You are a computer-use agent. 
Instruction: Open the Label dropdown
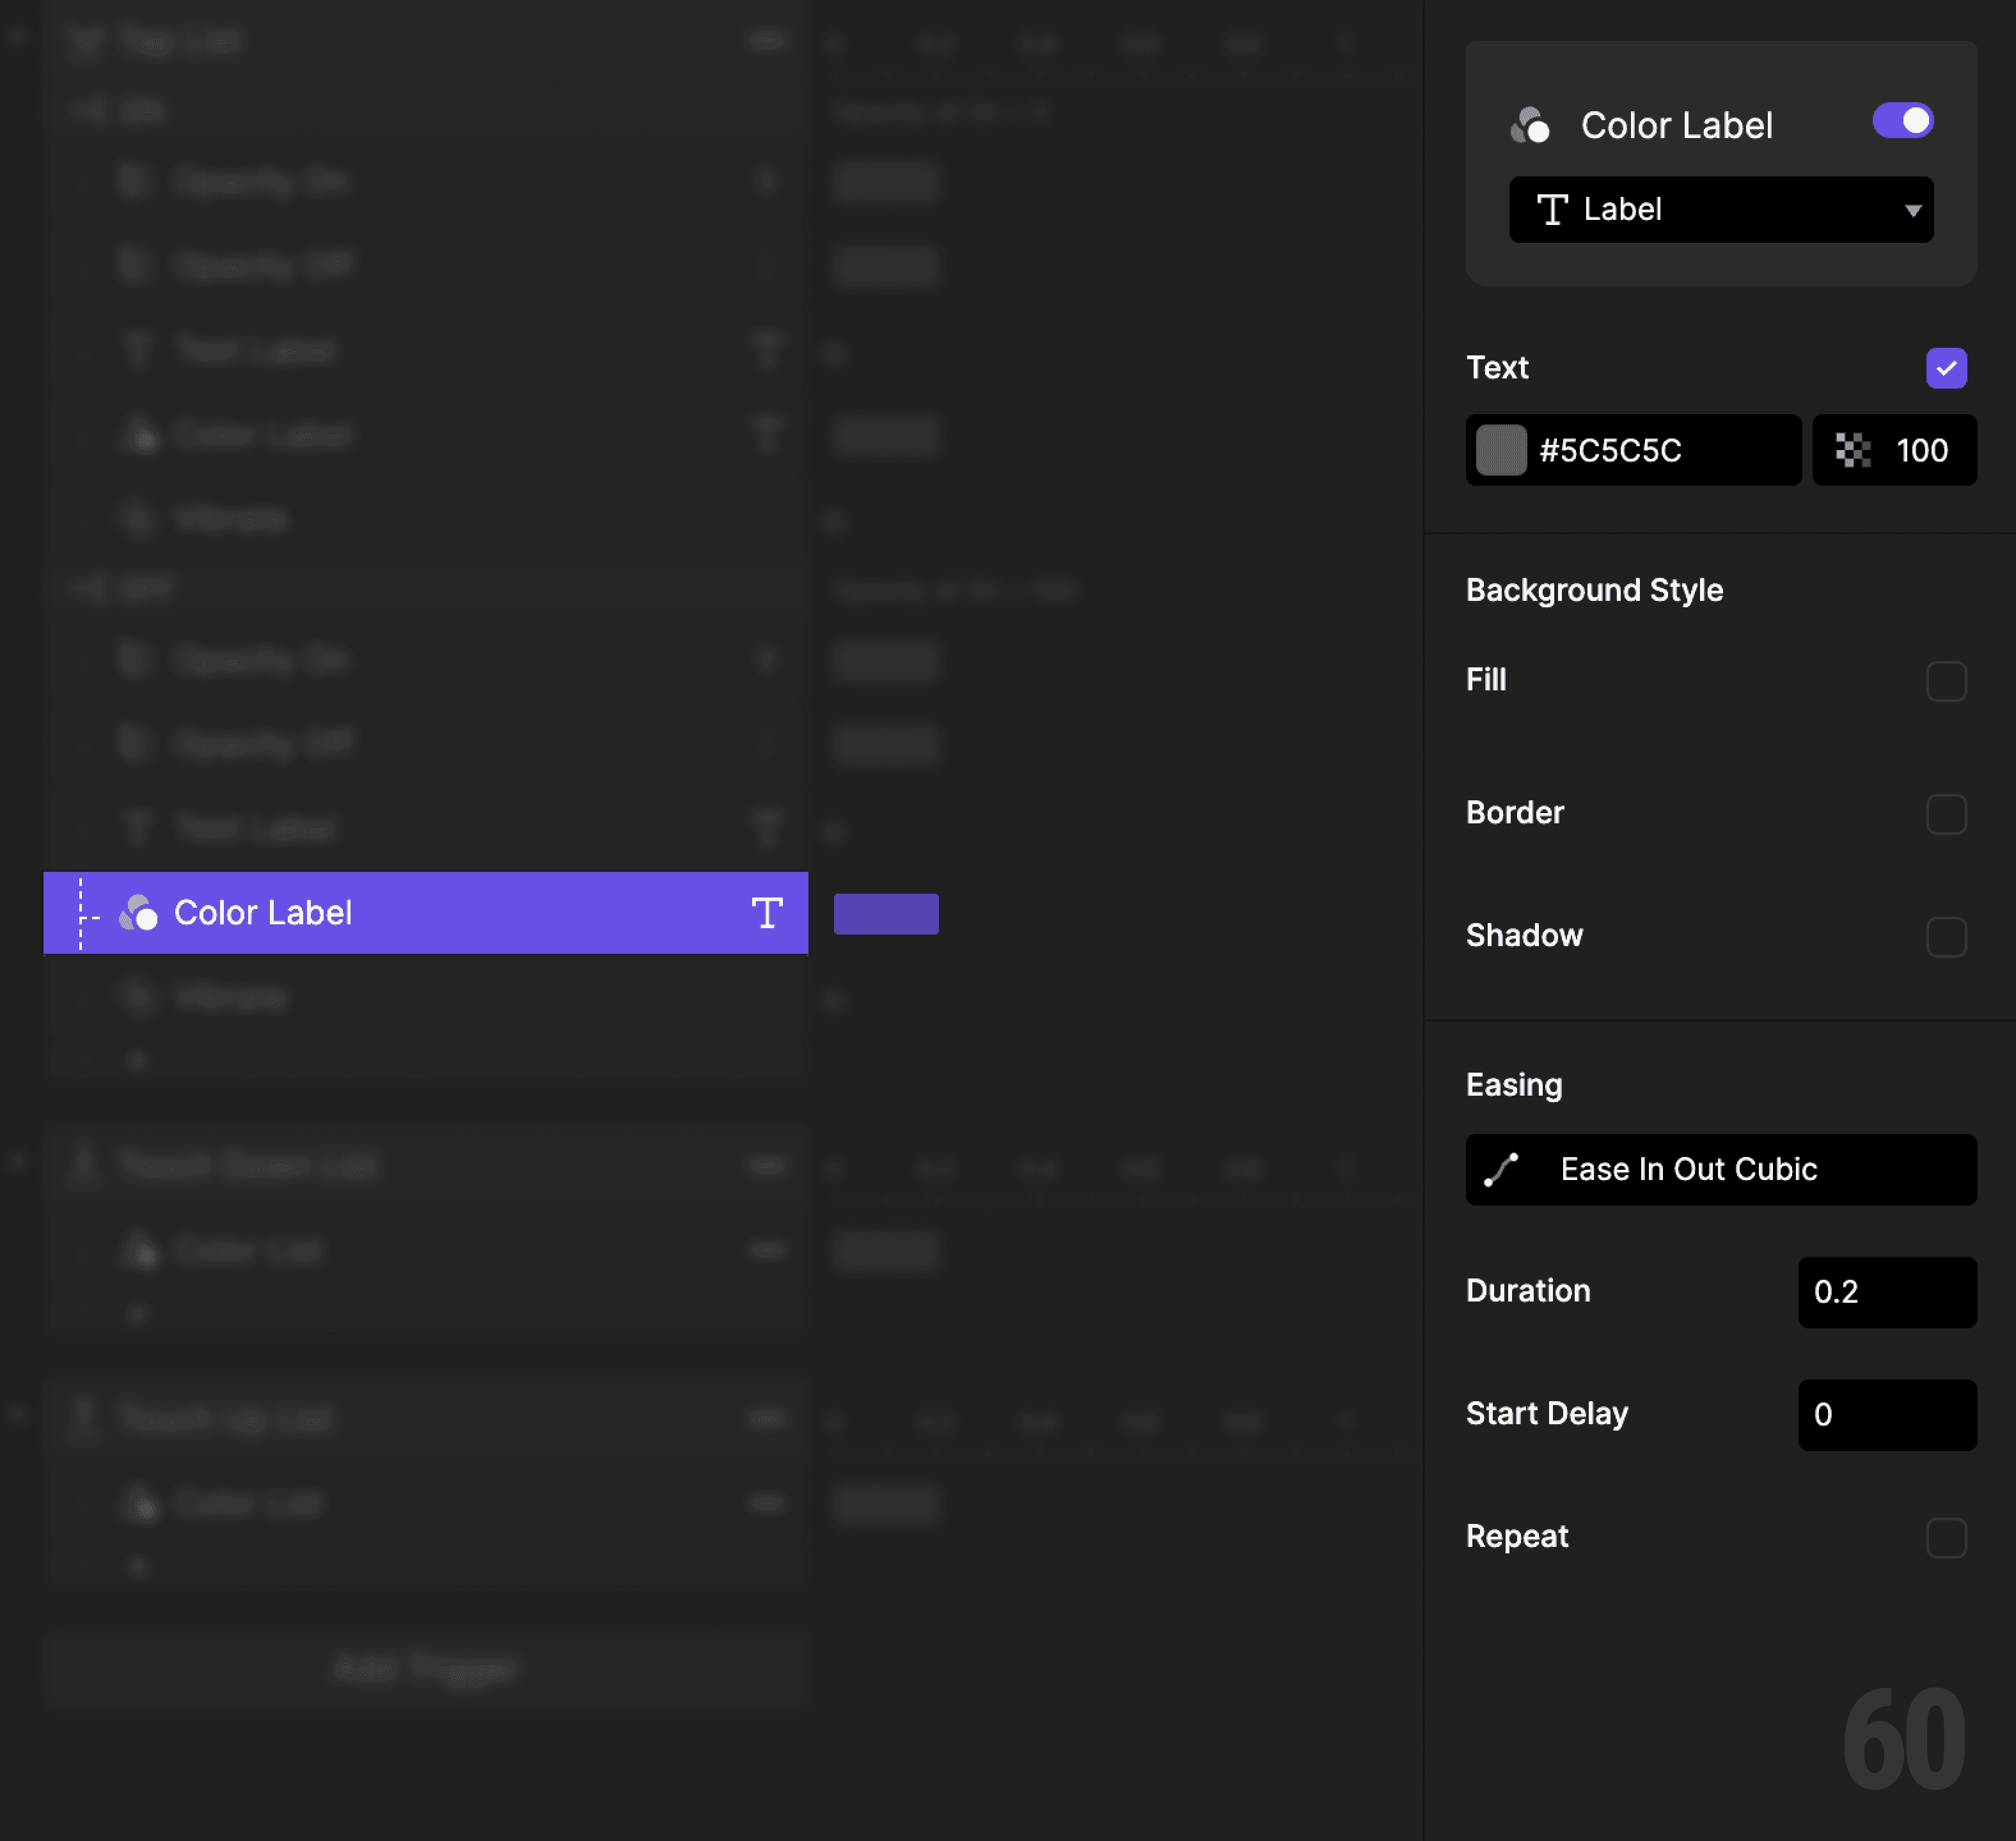(x=1720, y=210)
